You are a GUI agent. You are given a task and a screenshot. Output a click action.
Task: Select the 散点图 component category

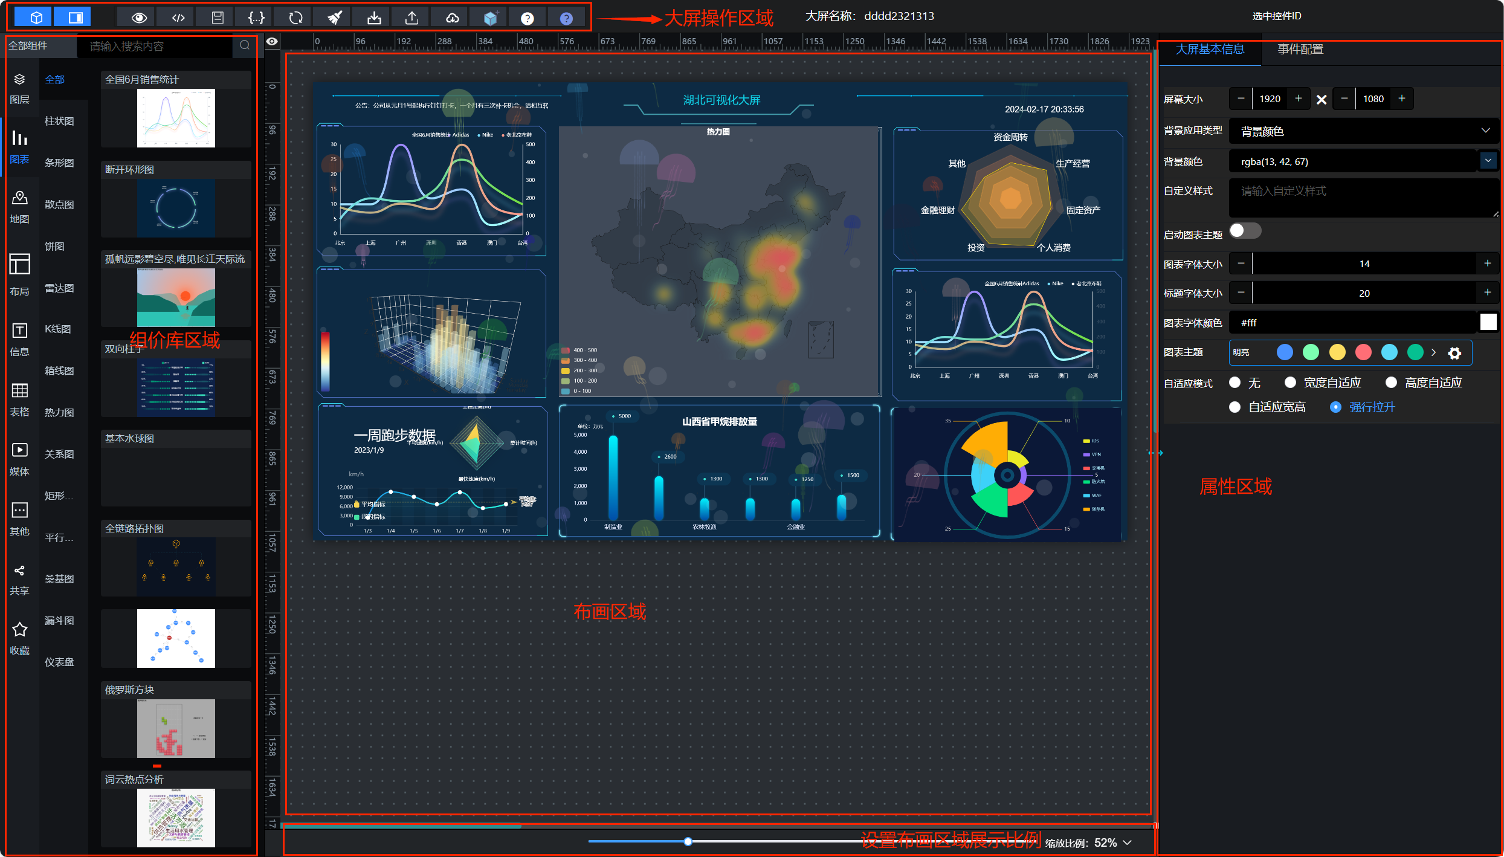point(59,204)
